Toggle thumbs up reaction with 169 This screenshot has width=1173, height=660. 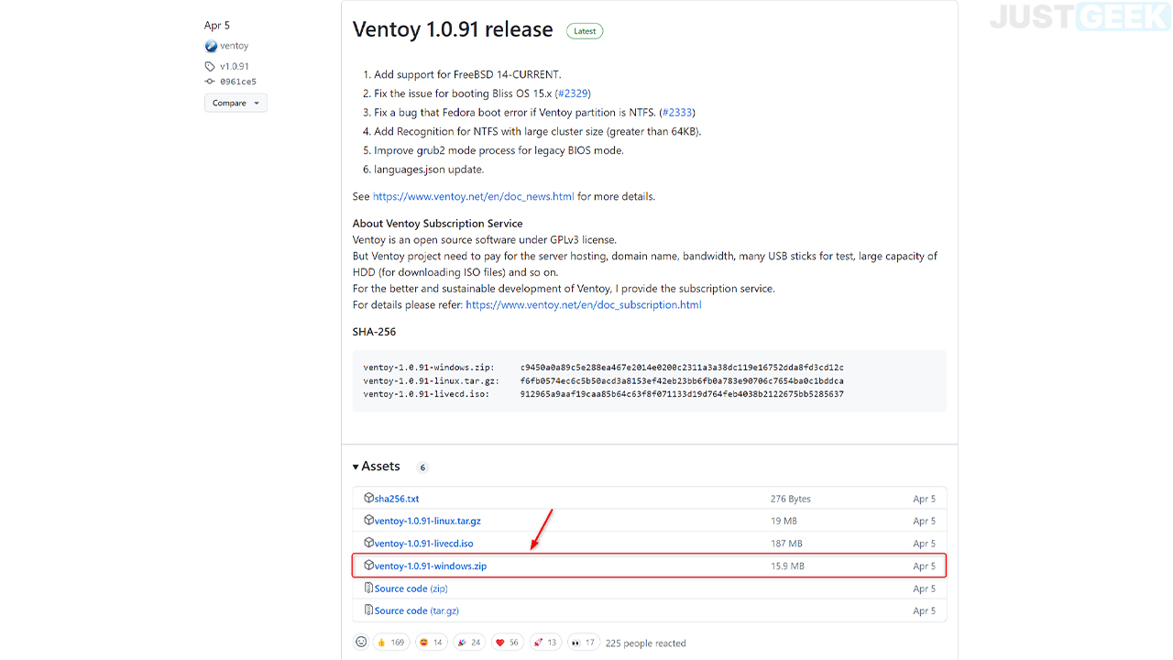(391, 643)
